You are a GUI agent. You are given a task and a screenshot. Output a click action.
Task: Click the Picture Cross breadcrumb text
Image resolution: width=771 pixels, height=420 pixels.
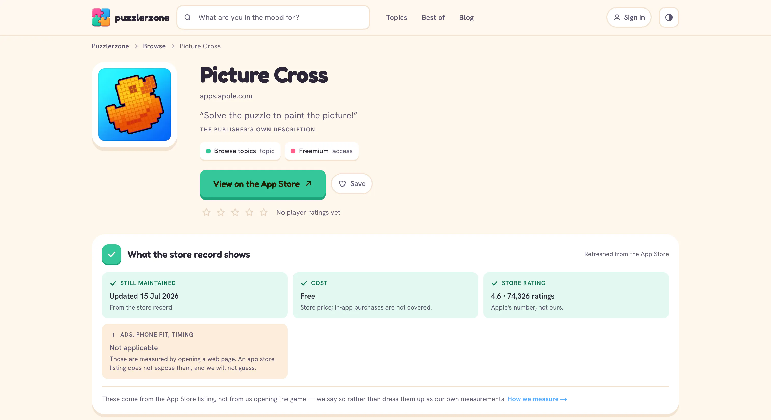coord(200,46)
